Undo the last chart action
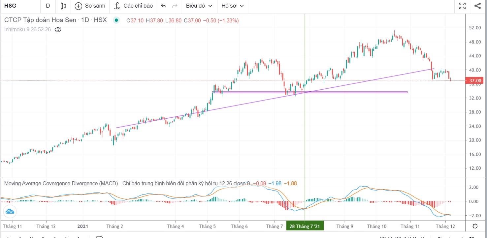Viewport: 487px width, 238px height. tap(164, 6)
